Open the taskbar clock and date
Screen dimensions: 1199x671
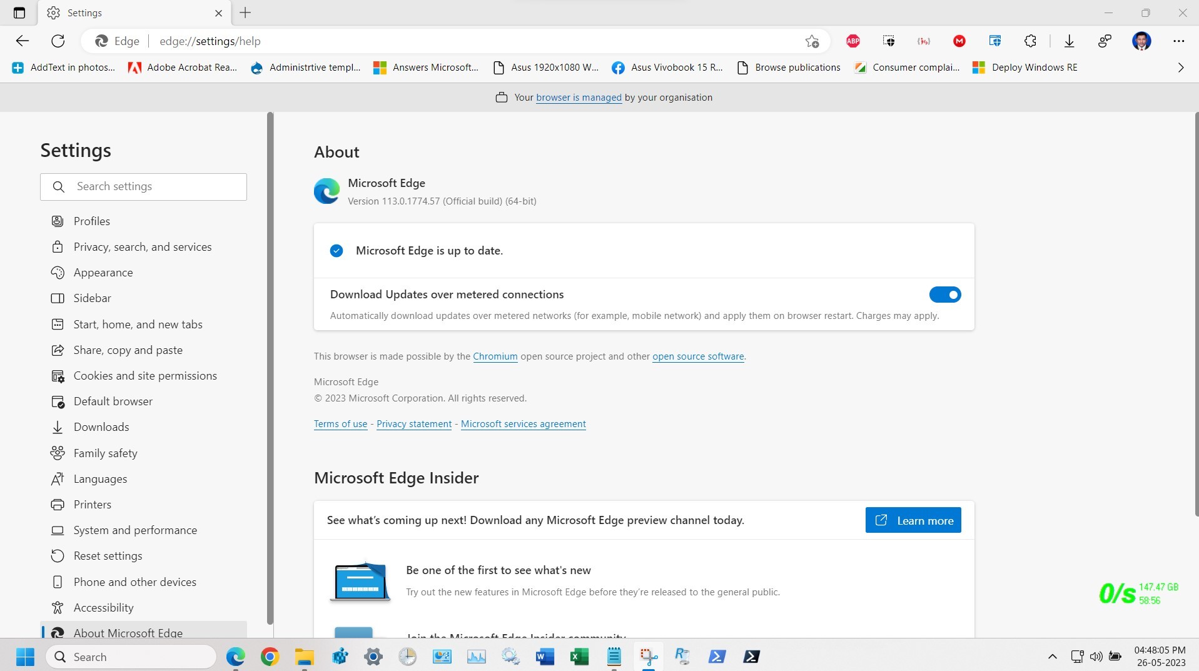(x=1161, y=657)
